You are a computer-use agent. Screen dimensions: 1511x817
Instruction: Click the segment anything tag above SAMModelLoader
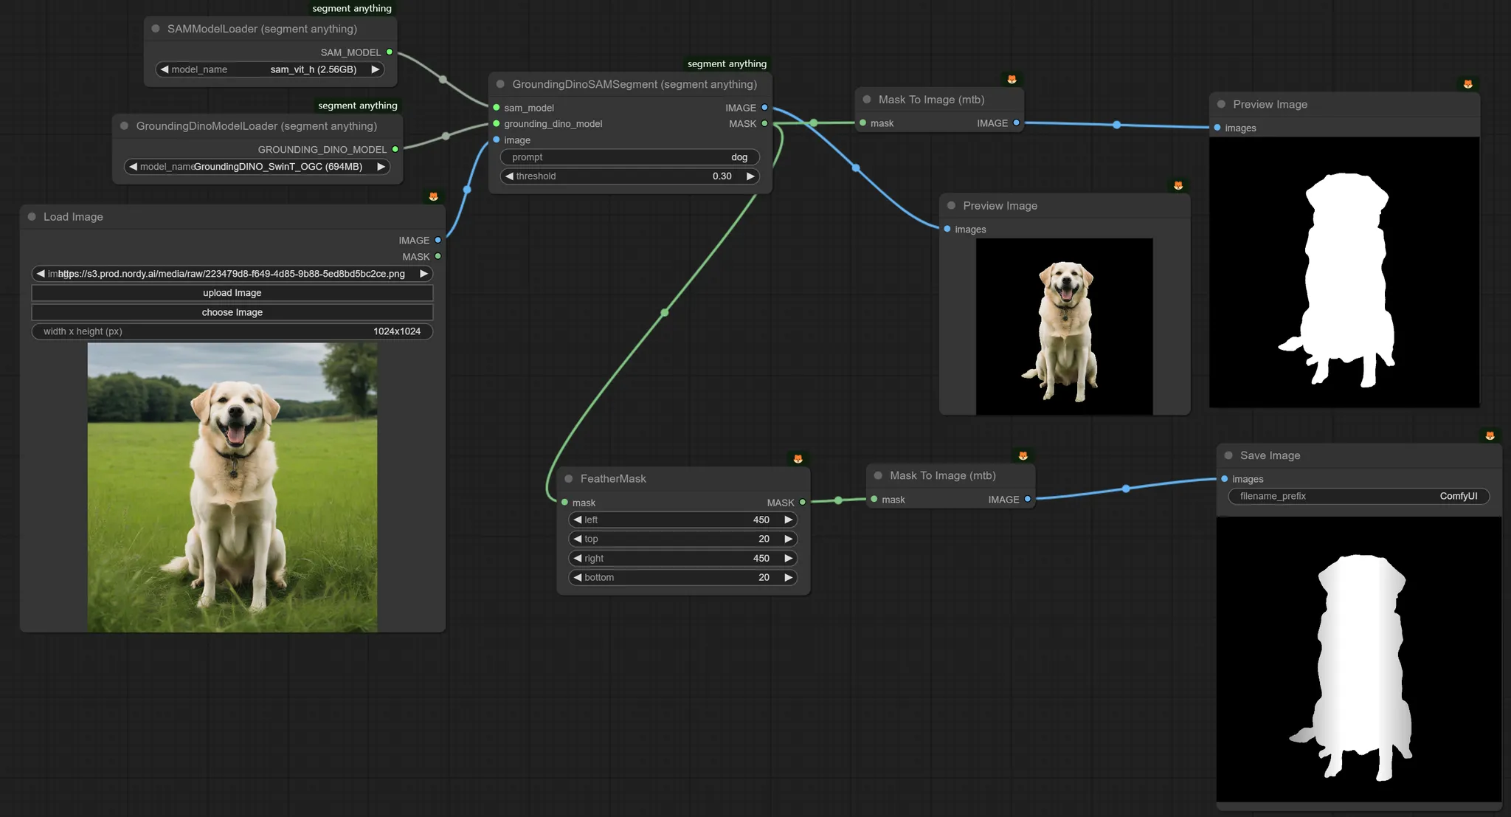(352, 9)
